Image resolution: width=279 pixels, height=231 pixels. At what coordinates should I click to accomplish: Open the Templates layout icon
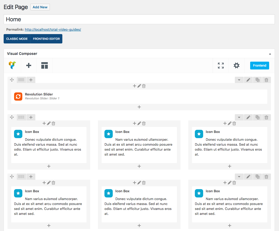tap(44, 65)
